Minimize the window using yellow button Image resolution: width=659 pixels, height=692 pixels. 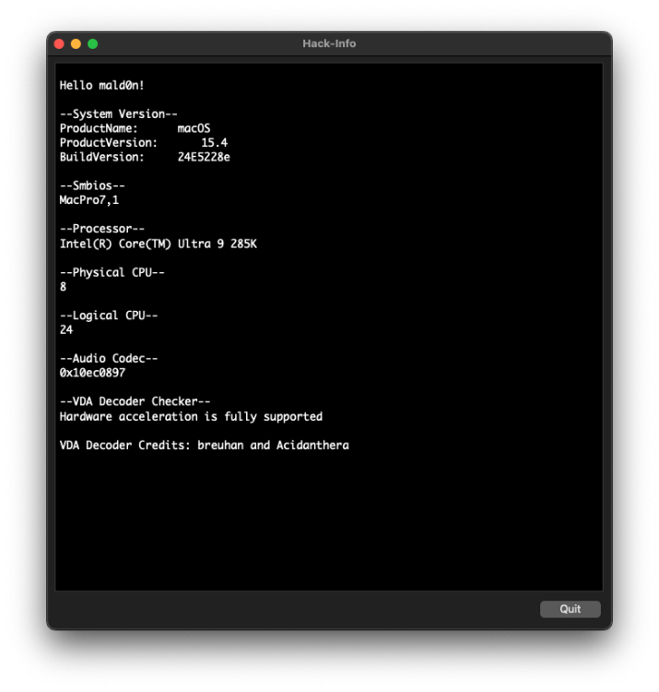pyautogui.click(x=76, y=43)
